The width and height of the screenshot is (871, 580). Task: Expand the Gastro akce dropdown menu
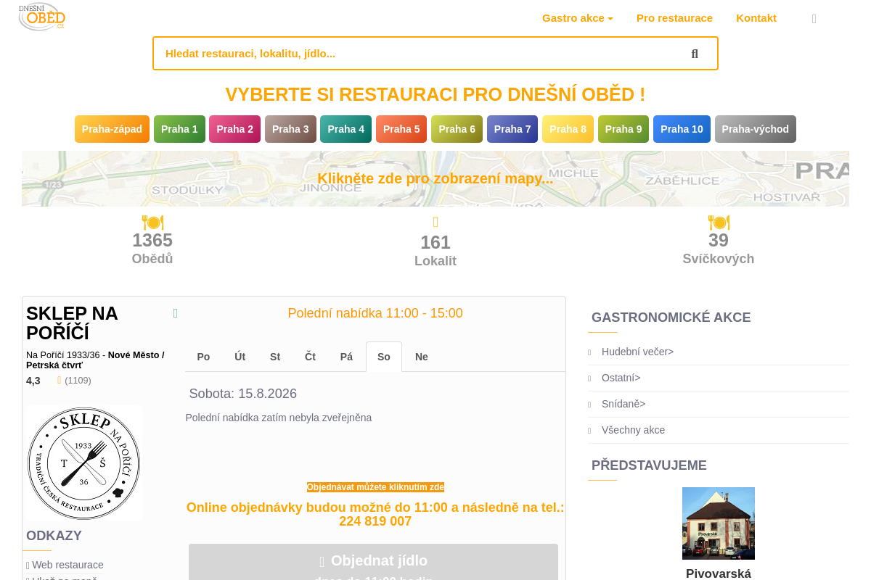click(x=578, y=18)
